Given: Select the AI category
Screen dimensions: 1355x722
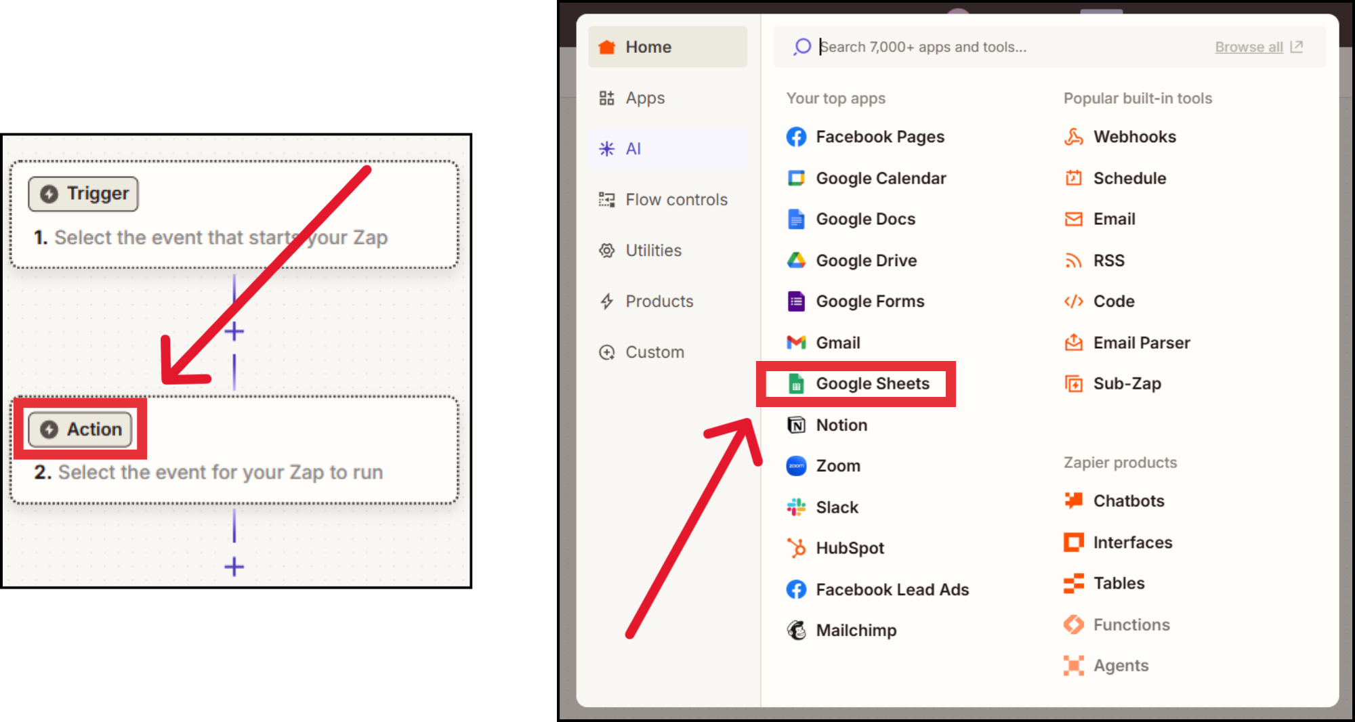Looking at the screenshot, I should tap(667, 149).
